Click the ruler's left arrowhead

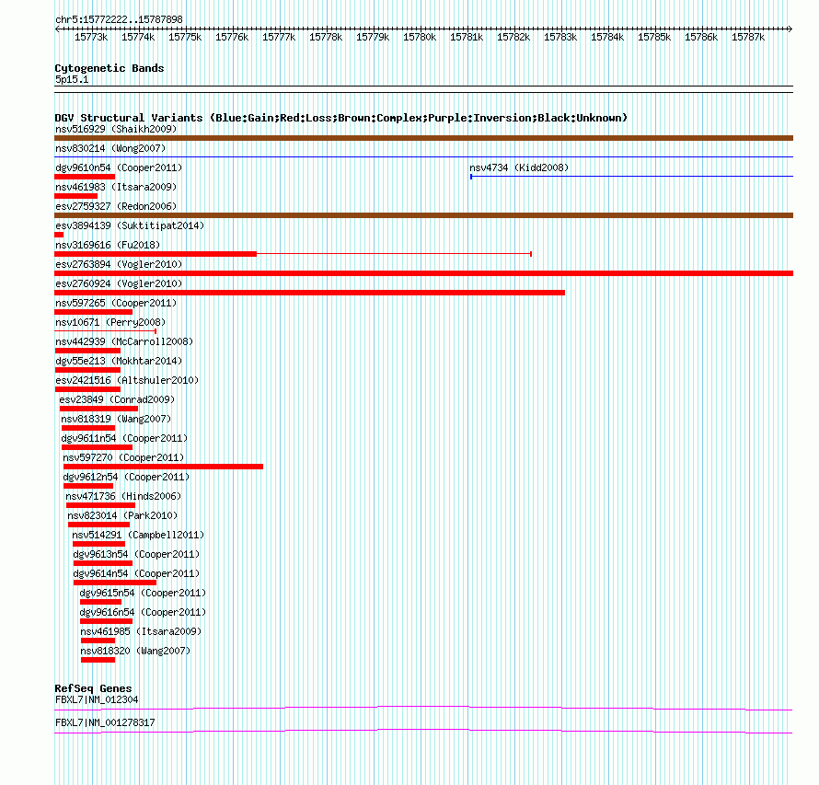57,29
